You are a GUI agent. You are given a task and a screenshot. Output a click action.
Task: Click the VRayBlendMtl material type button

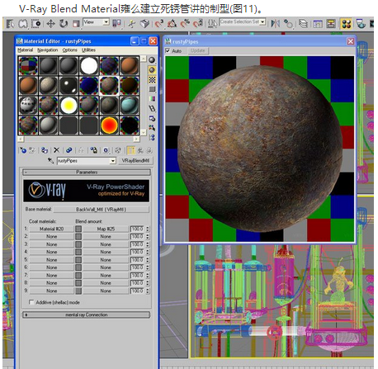[x=135, y=161]
